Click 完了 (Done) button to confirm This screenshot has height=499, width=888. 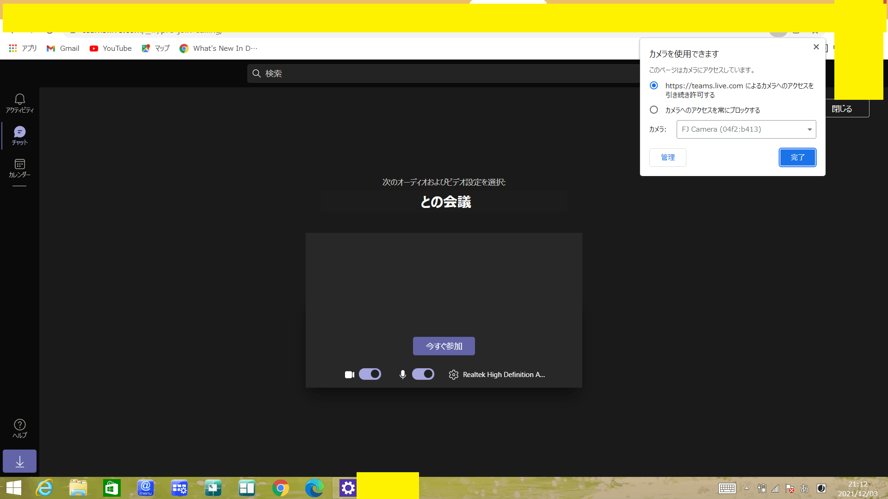pyautogui.click(x=797, y=157)
